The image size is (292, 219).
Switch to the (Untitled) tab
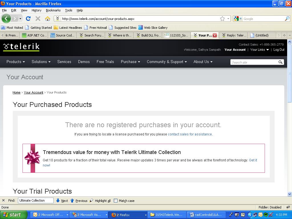[x=262, y=35]
